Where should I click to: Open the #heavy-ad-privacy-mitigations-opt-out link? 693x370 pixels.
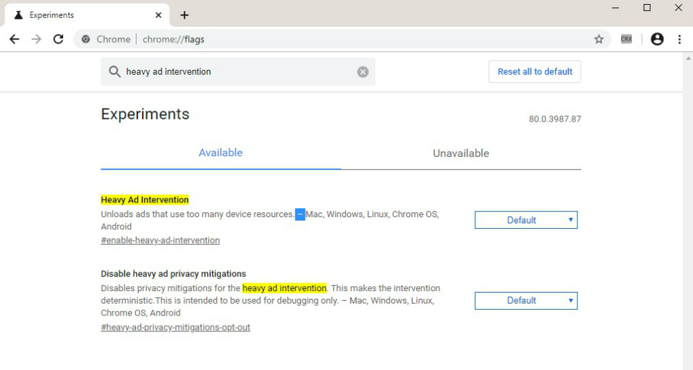[x=175, y=327]
